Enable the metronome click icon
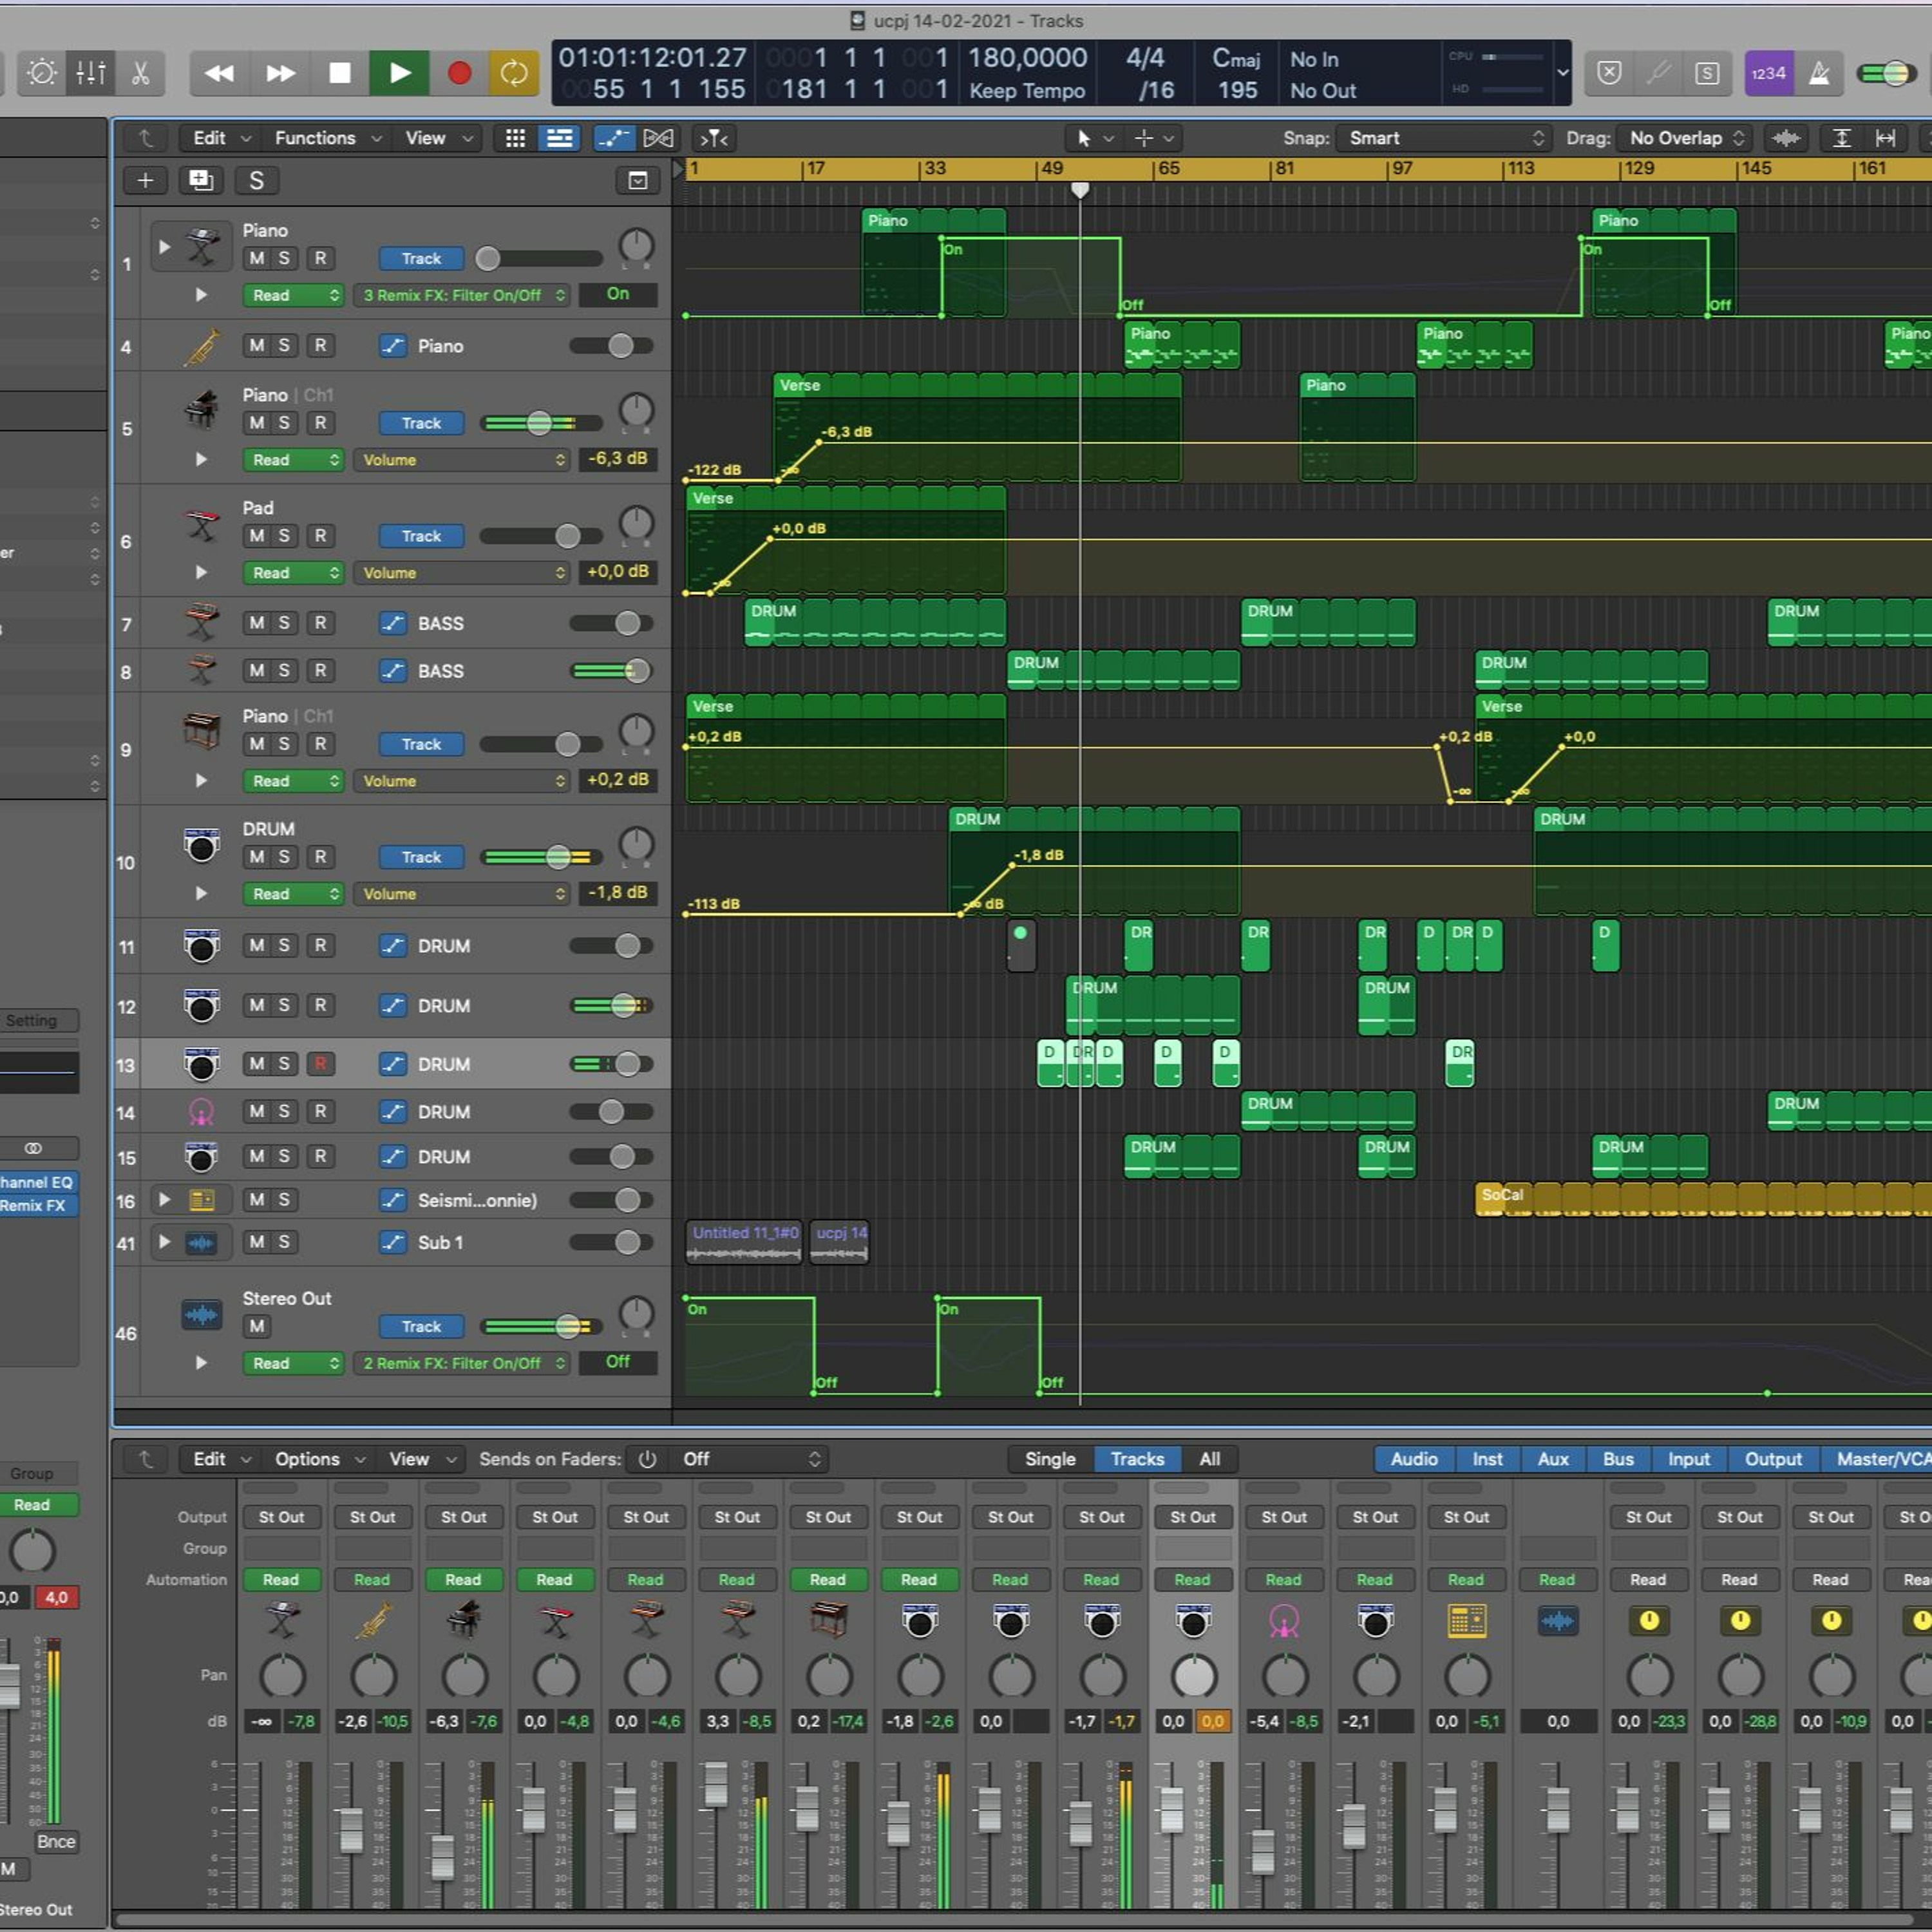This screenshot has height=1932, width=1932. (1819, 73)
